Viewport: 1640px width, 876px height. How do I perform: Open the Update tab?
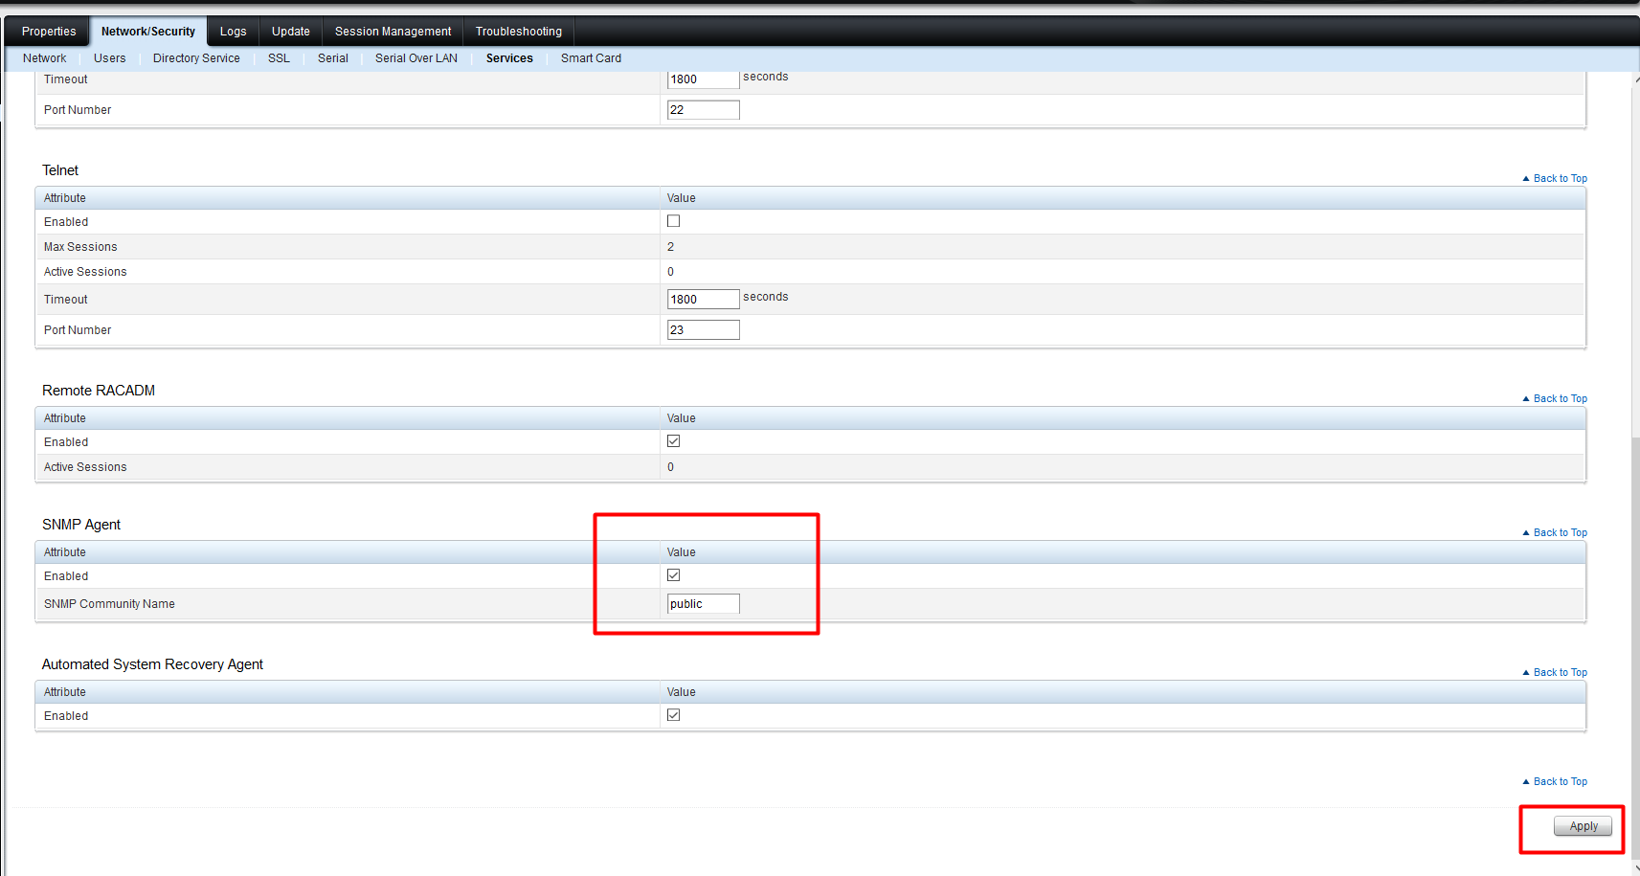291,32
